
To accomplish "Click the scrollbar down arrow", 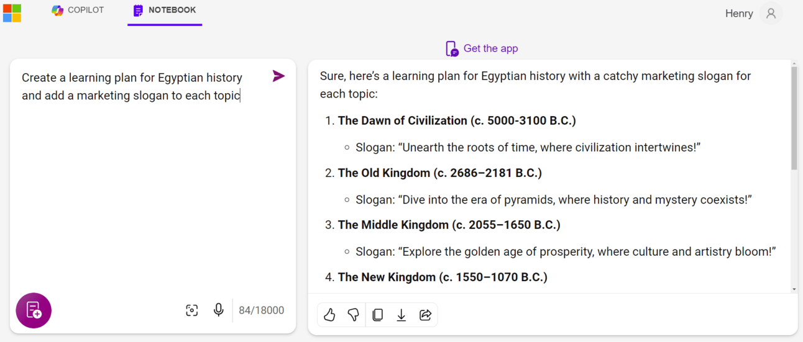I will [x=794, y=289].
